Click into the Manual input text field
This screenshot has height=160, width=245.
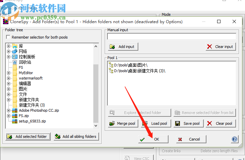(x=172, y=36)
